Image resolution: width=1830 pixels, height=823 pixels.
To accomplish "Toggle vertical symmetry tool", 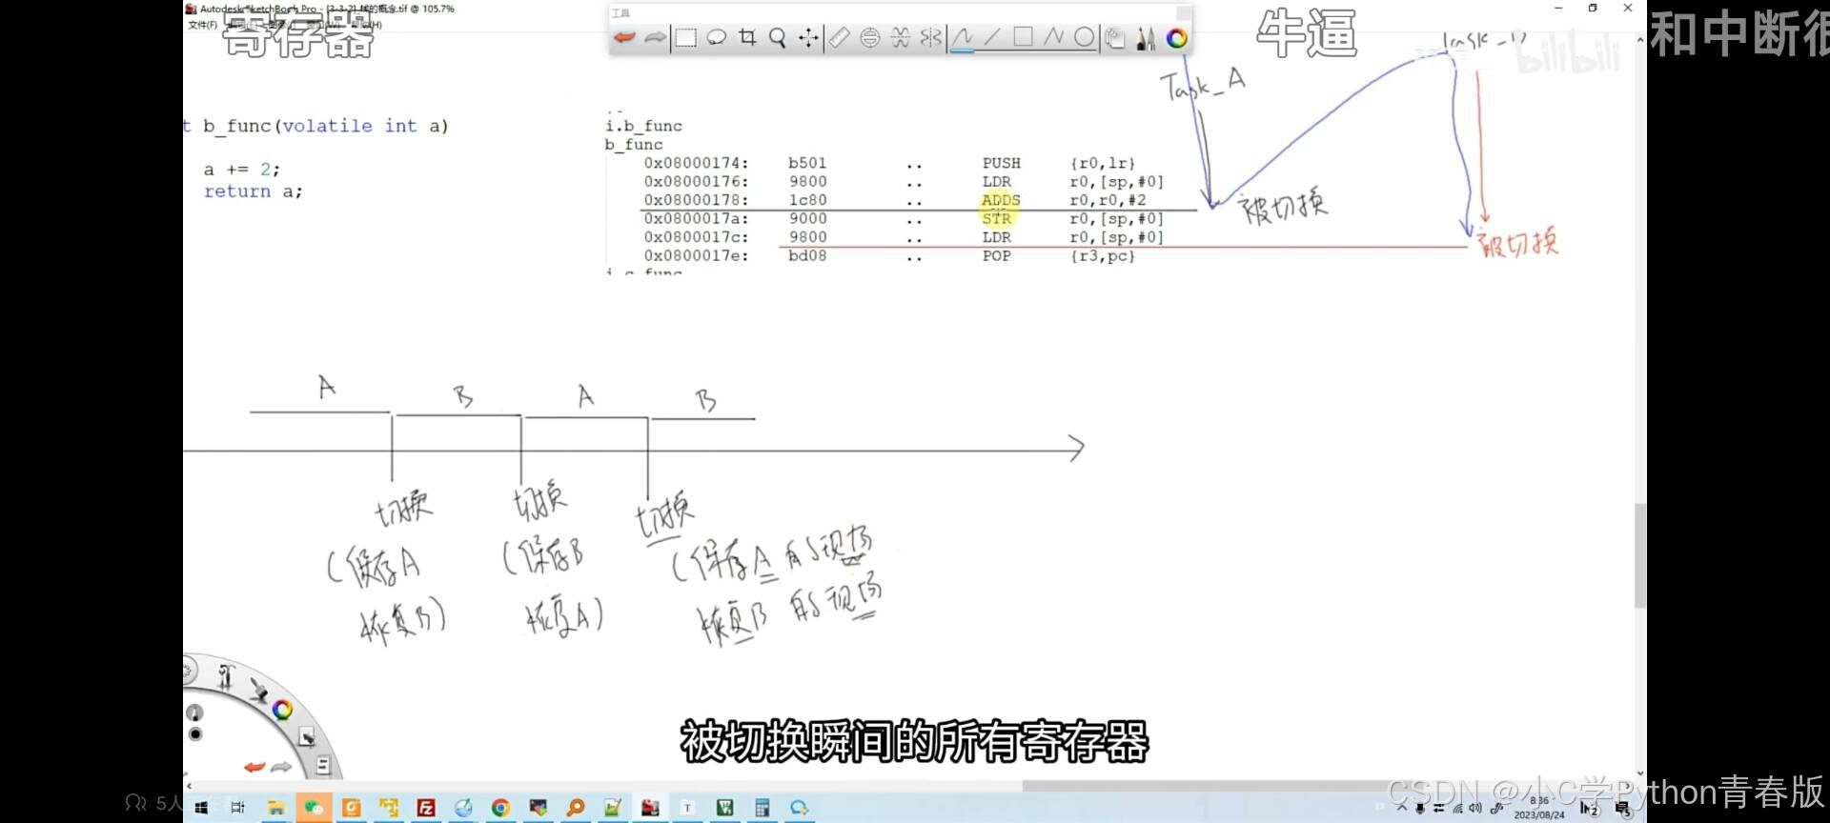I will [931, 37].
